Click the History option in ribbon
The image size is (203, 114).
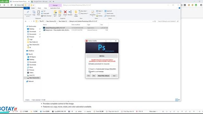coord(99,16)
